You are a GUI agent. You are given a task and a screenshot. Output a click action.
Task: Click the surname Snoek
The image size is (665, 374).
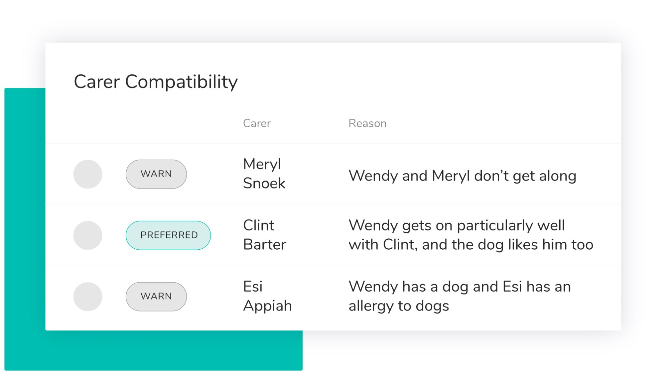point(264,184)
